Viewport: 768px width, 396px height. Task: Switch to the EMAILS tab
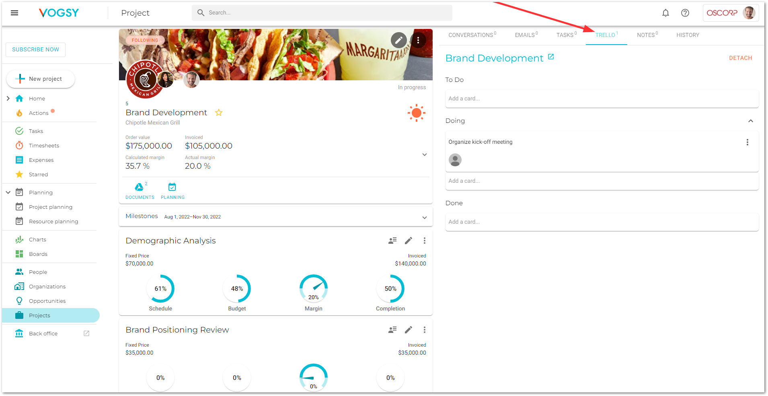click(526, 35)
